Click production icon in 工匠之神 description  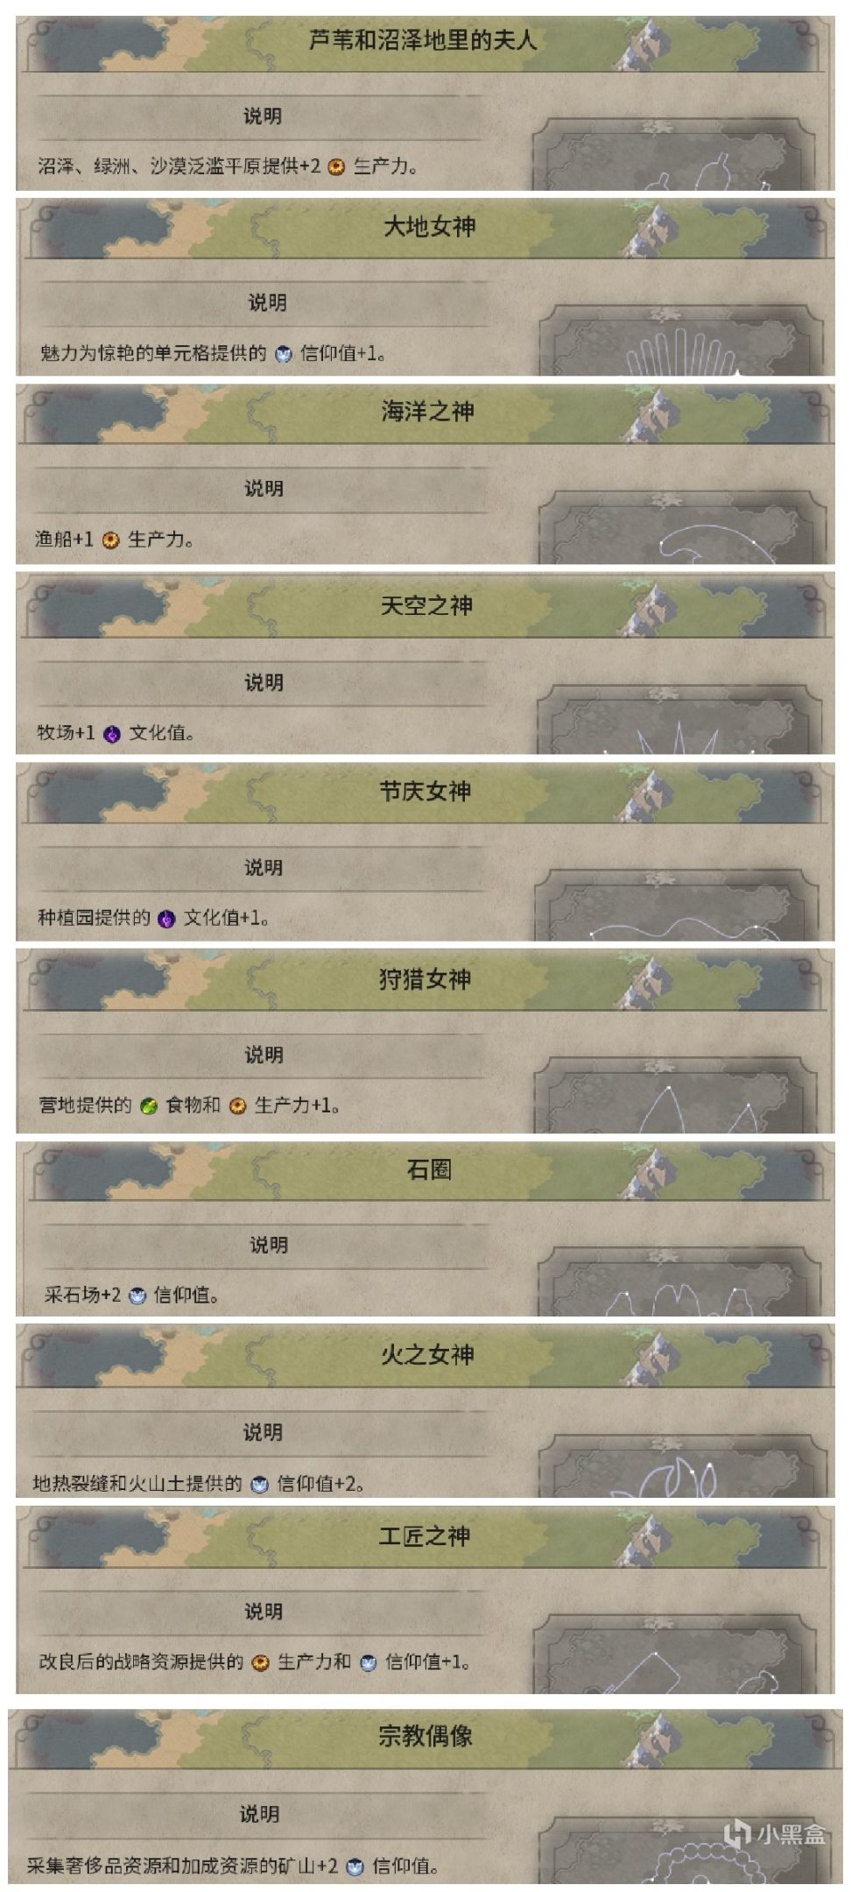[260, 1663]
